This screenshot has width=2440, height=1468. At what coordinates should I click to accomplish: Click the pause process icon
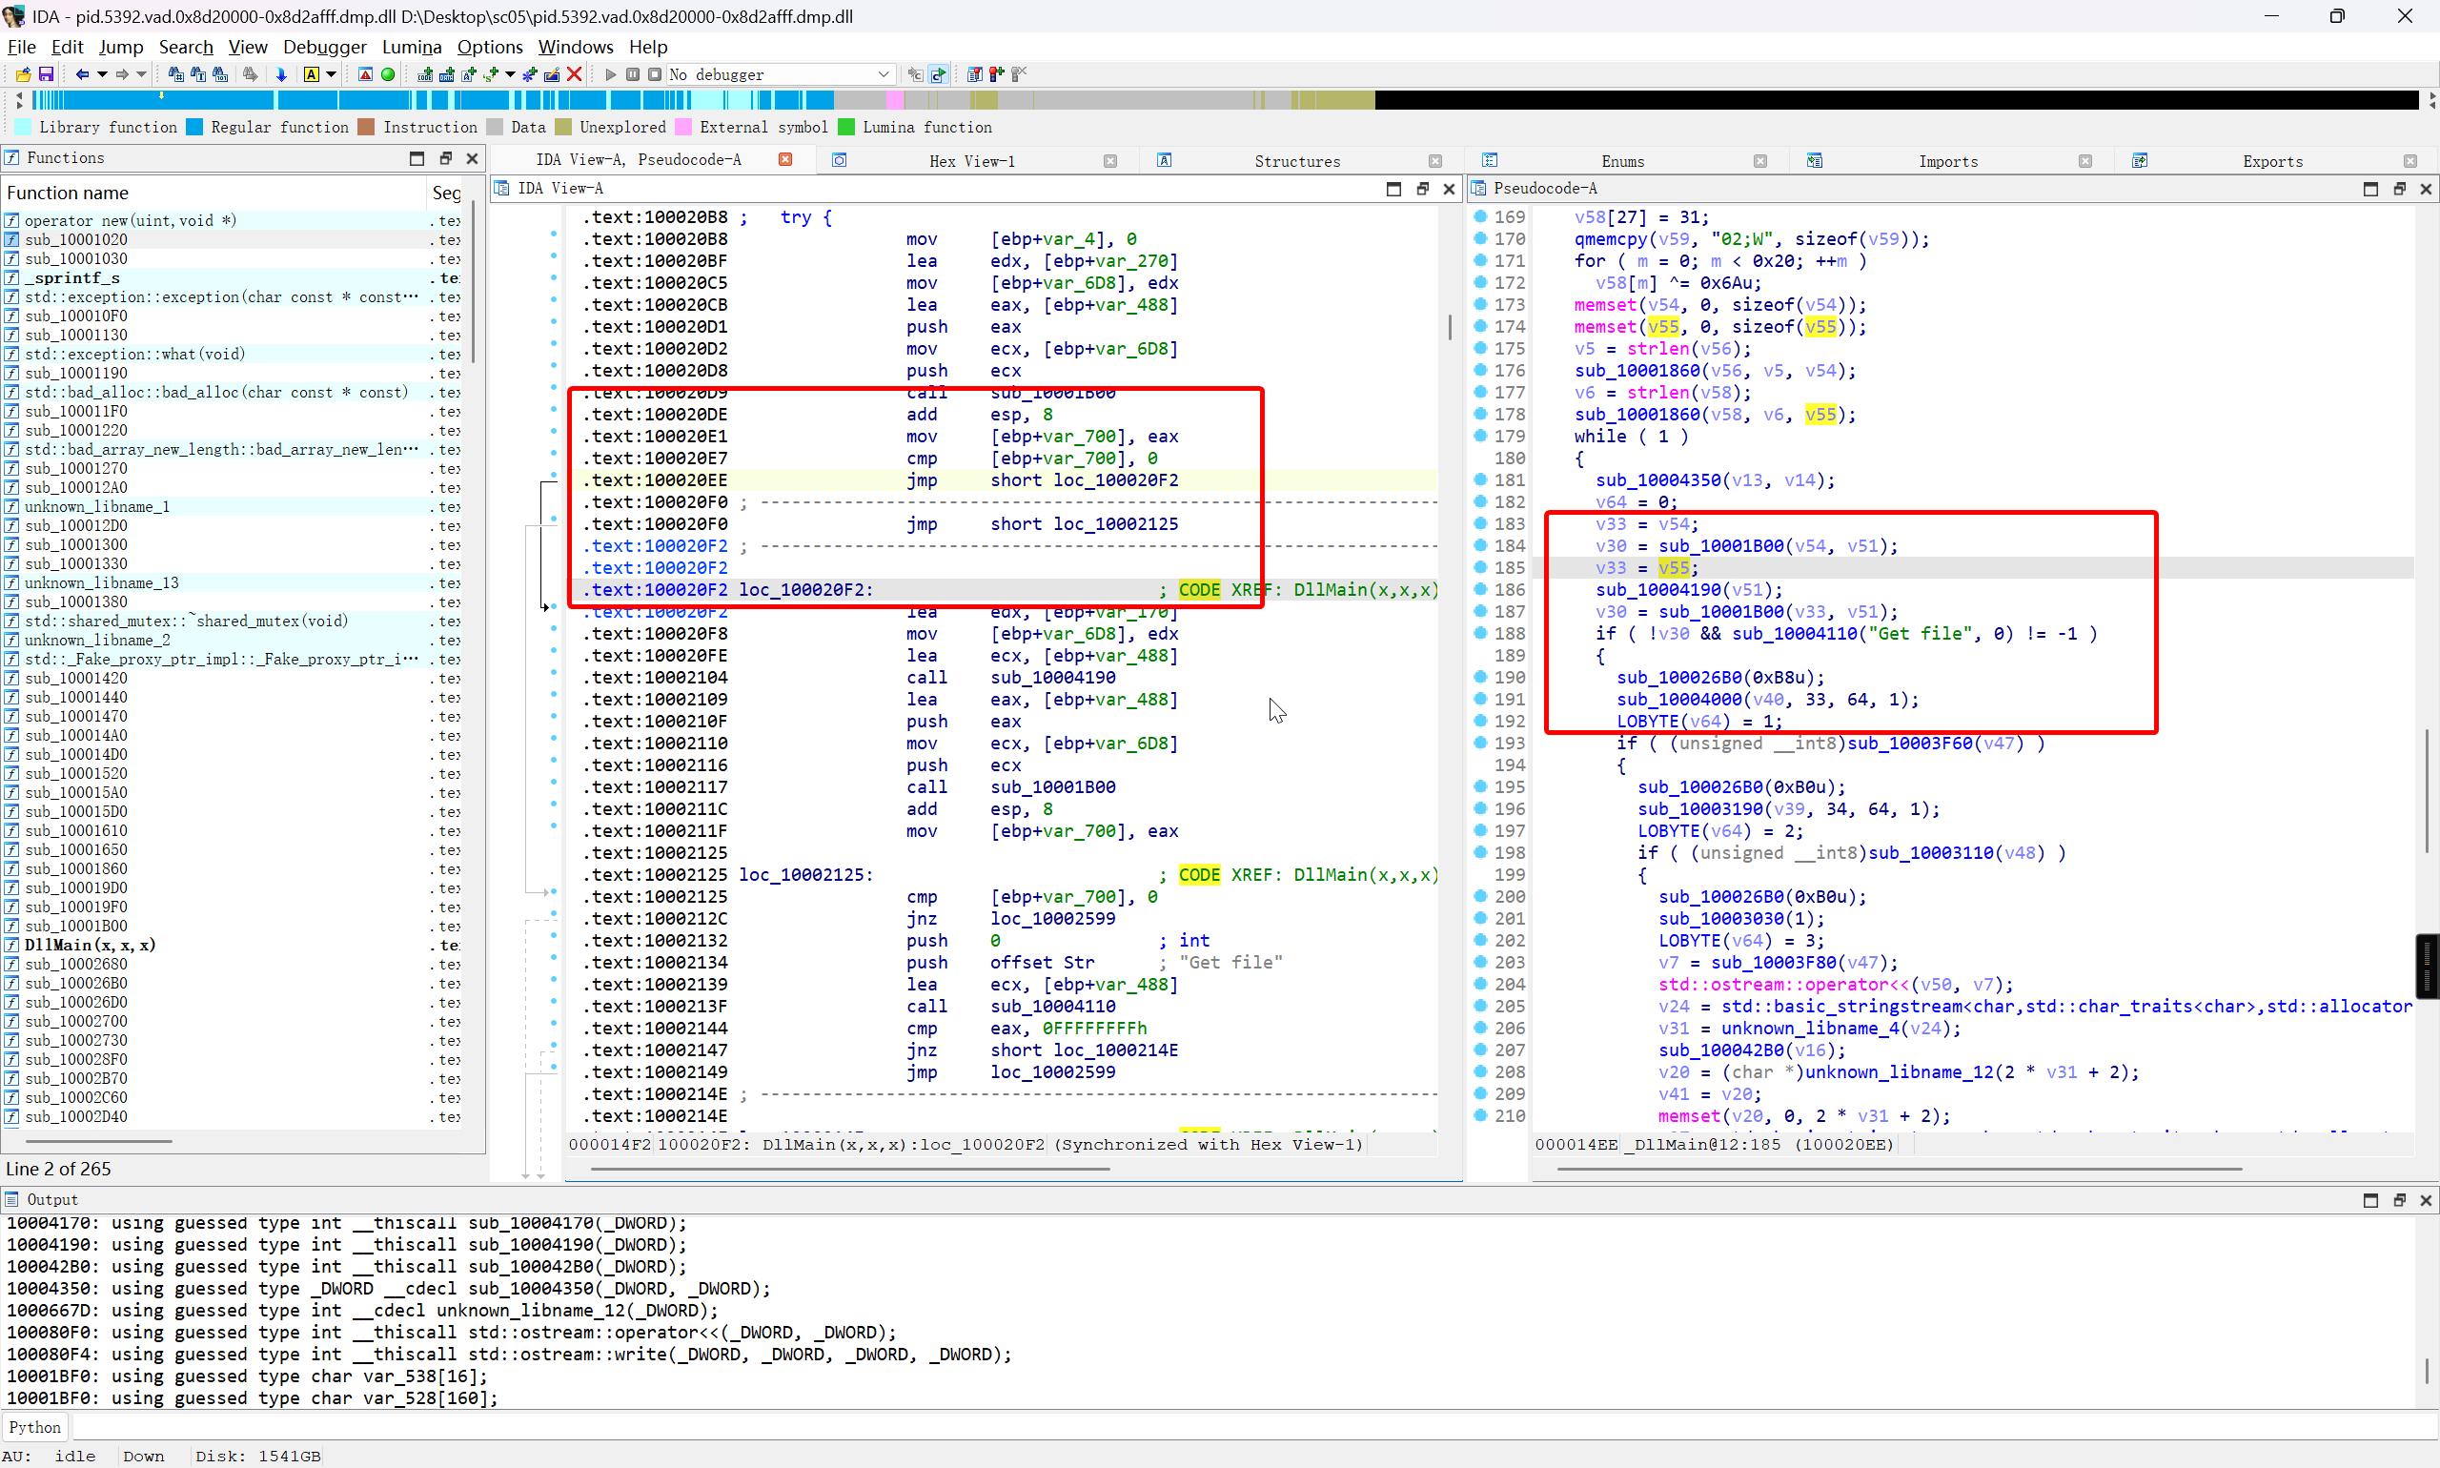633,74
